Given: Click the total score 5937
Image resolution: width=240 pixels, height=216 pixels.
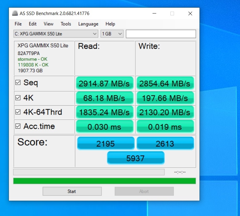Looking at the screenshot, I should 136,158.
